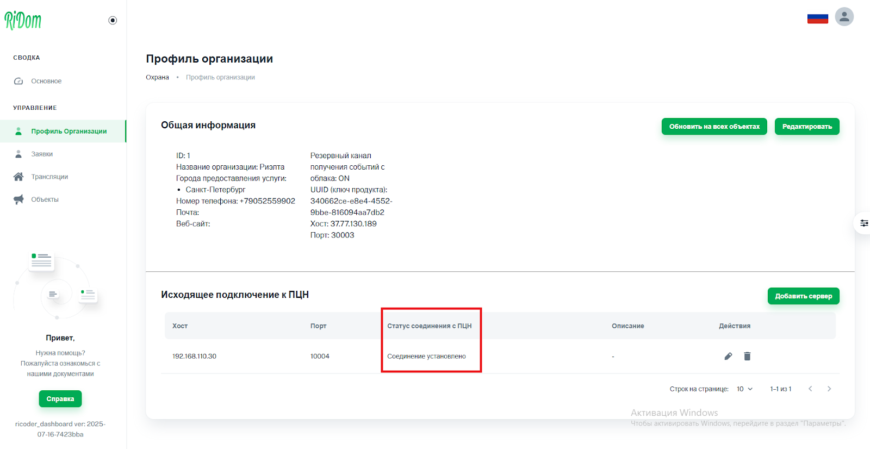Image resolution: width=870 pixels, height=449 pixels.
Task: Click the megaphone icon for Объекты
Action: click(18, 199)
